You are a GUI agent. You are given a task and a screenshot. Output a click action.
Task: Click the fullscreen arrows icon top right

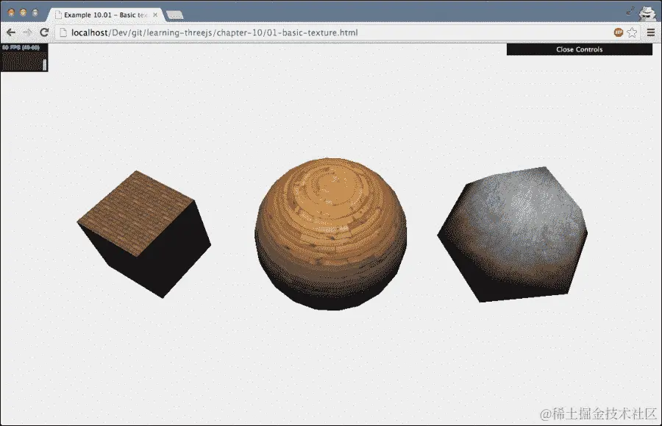630,11
